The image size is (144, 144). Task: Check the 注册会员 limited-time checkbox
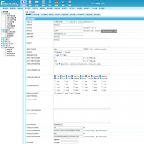pos(55,93)
